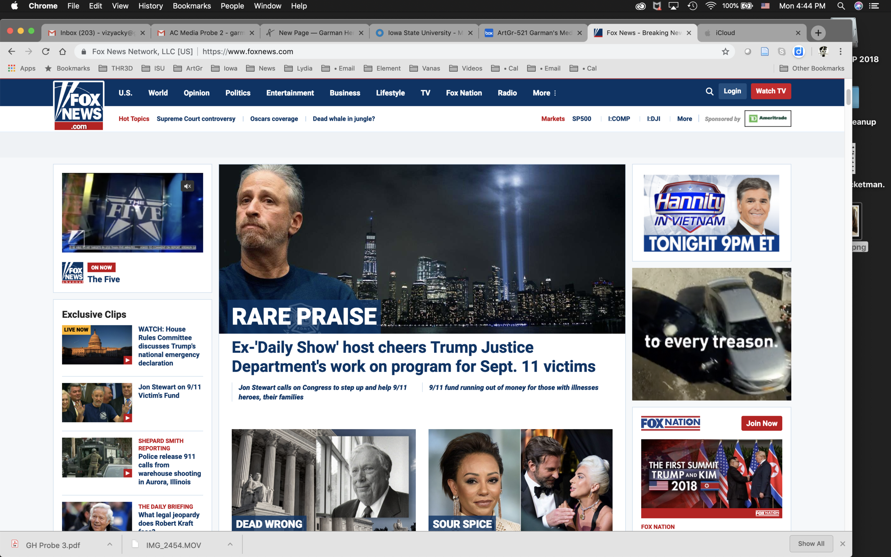Open the Ex-'Daily Show' host headline
Image resolution: width=891 pixels, height=557 pixels.
(x=413, y=357)
